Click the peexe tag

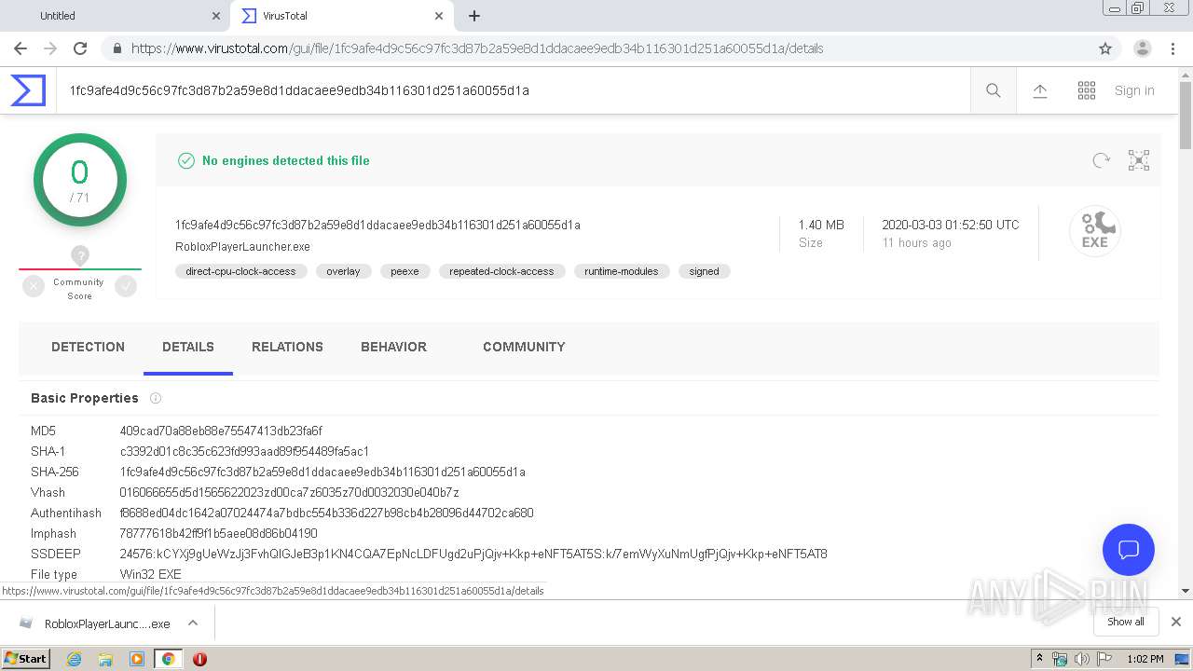(405, 271)
